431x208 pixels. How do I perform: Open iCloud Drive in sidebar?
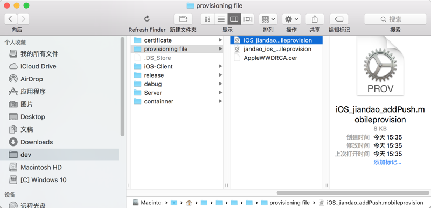click(x=59, y=66)
